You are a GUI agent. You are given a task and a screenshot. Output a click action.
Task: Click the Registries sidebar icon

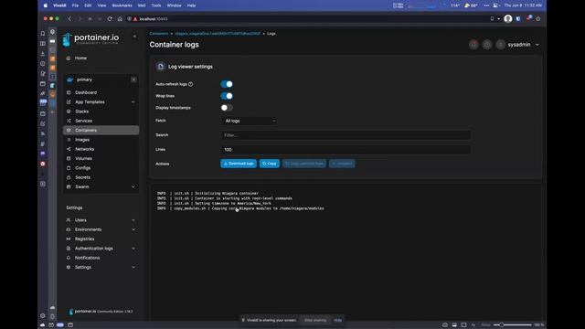(x=69, y=239)
